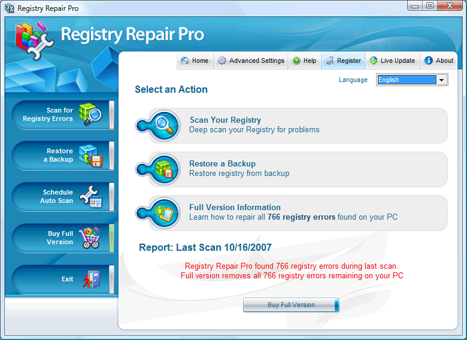Screen dimensions: 467x340
Task: Open the Language dropdown arrow
Action: [x=442, y=80]
